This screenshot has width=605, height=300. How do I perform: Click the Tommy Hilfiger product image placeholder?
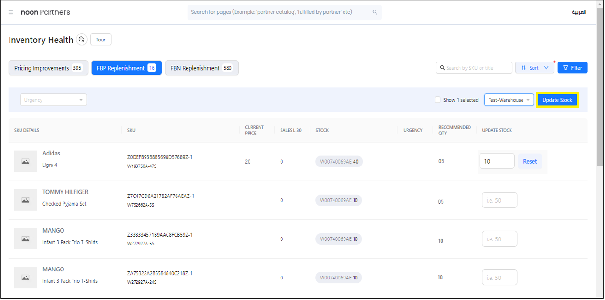pos(25,200)
